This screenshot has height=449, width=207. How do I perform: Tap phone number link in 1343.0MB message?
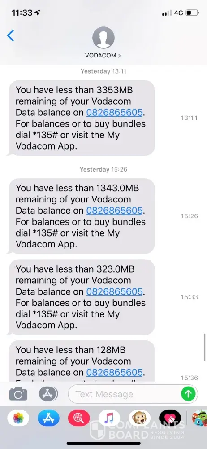click(x=114, y=211)
